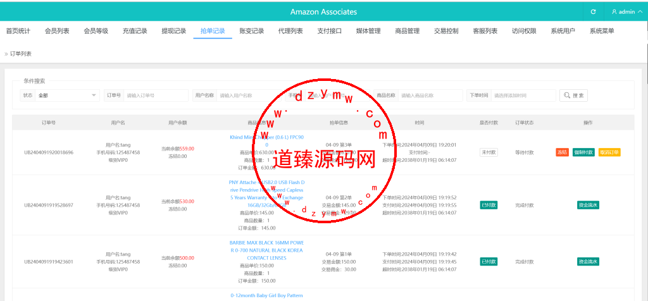The width and height of the screenshot is (648, 301).
Task: Click 等待付款 order status text
Action: click(525, 152)
